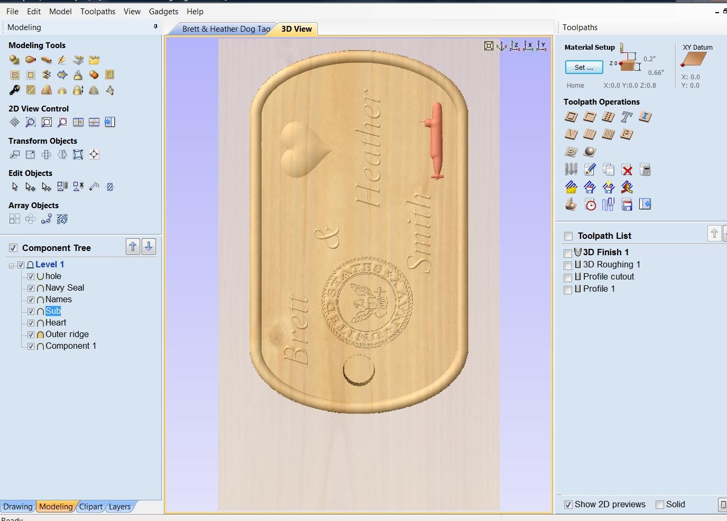Toggle the Outer ridge component checkbox
This screenshot has width=727, height=521.
31,334
